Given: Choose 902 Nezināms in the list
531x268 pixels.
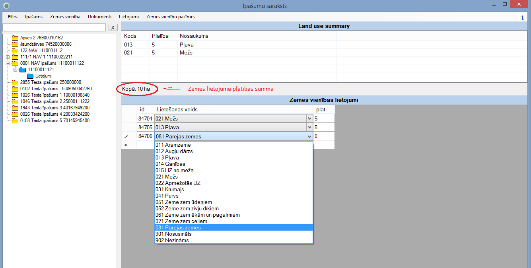Looking at the screenshot, I should click(172, 241).
